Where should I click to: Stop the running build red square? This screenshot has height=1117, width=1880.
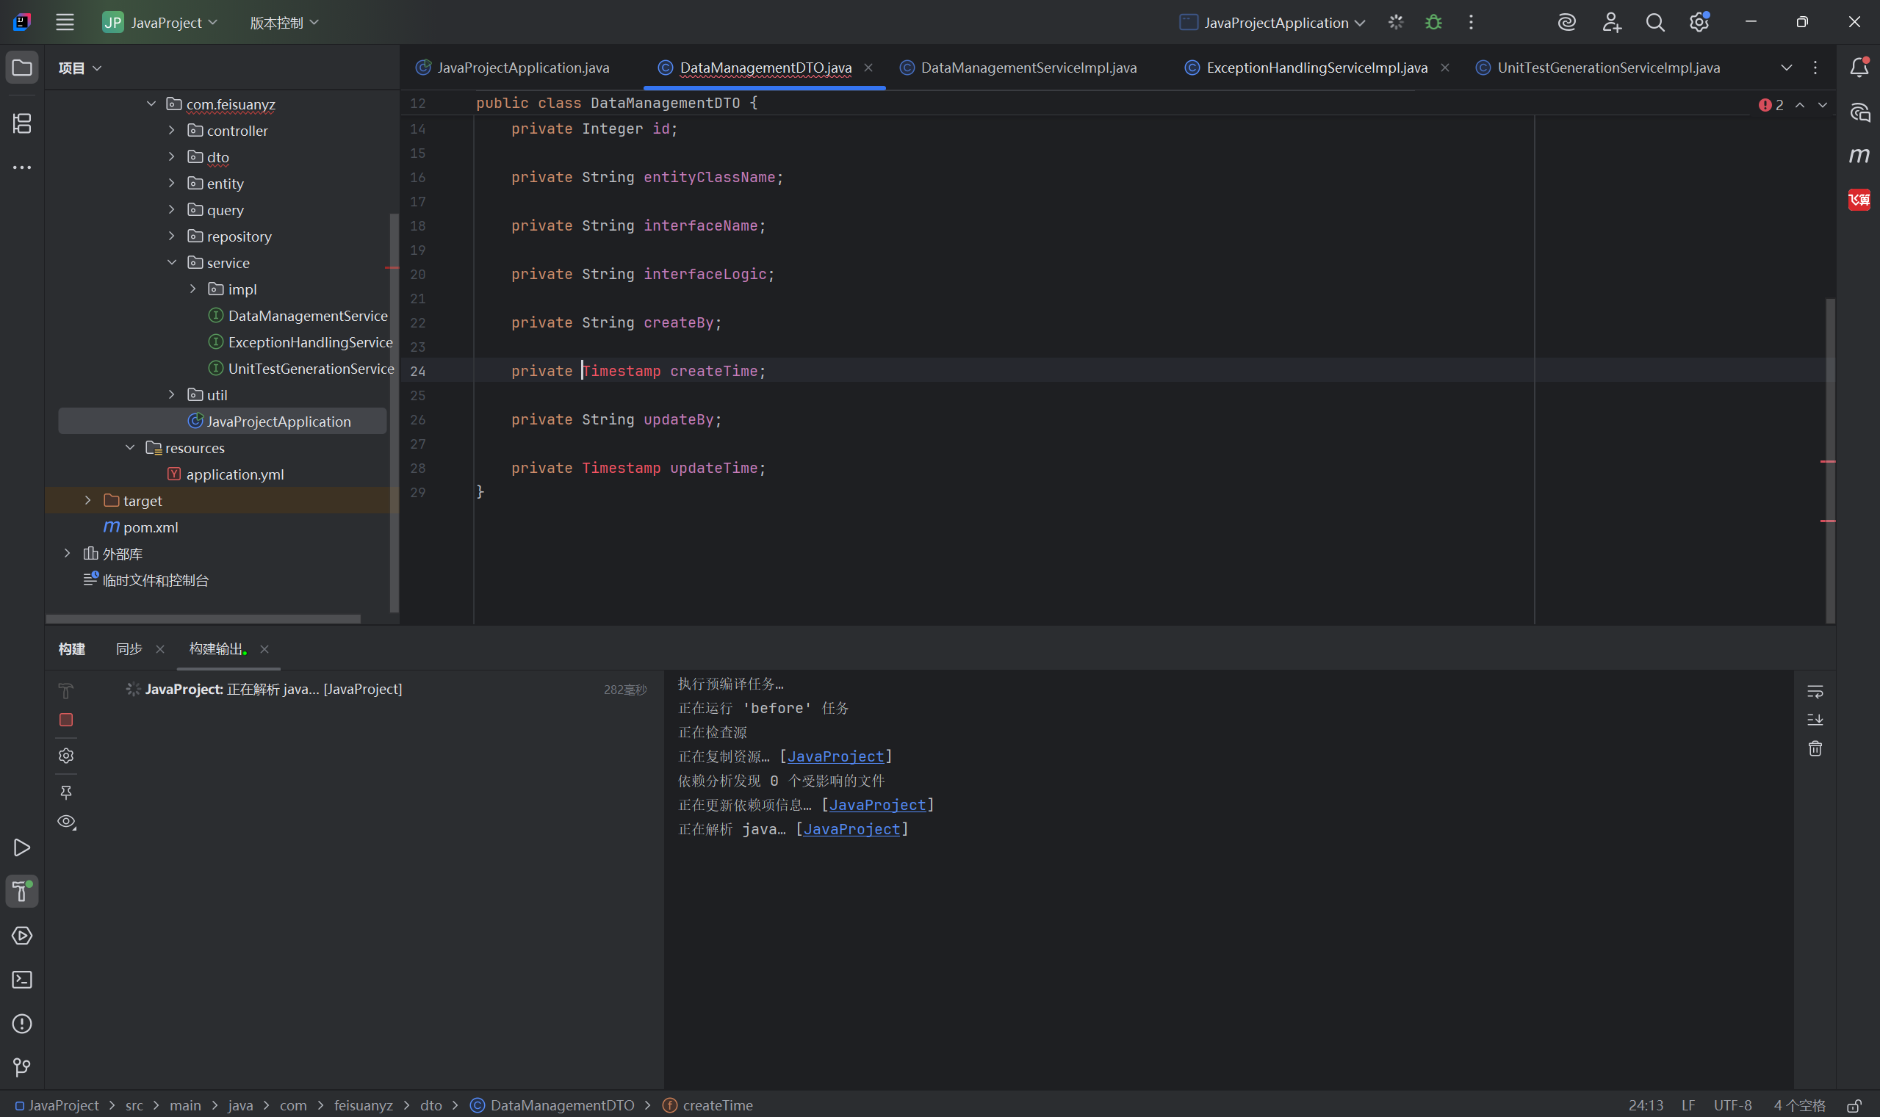[x=66, y=720]
